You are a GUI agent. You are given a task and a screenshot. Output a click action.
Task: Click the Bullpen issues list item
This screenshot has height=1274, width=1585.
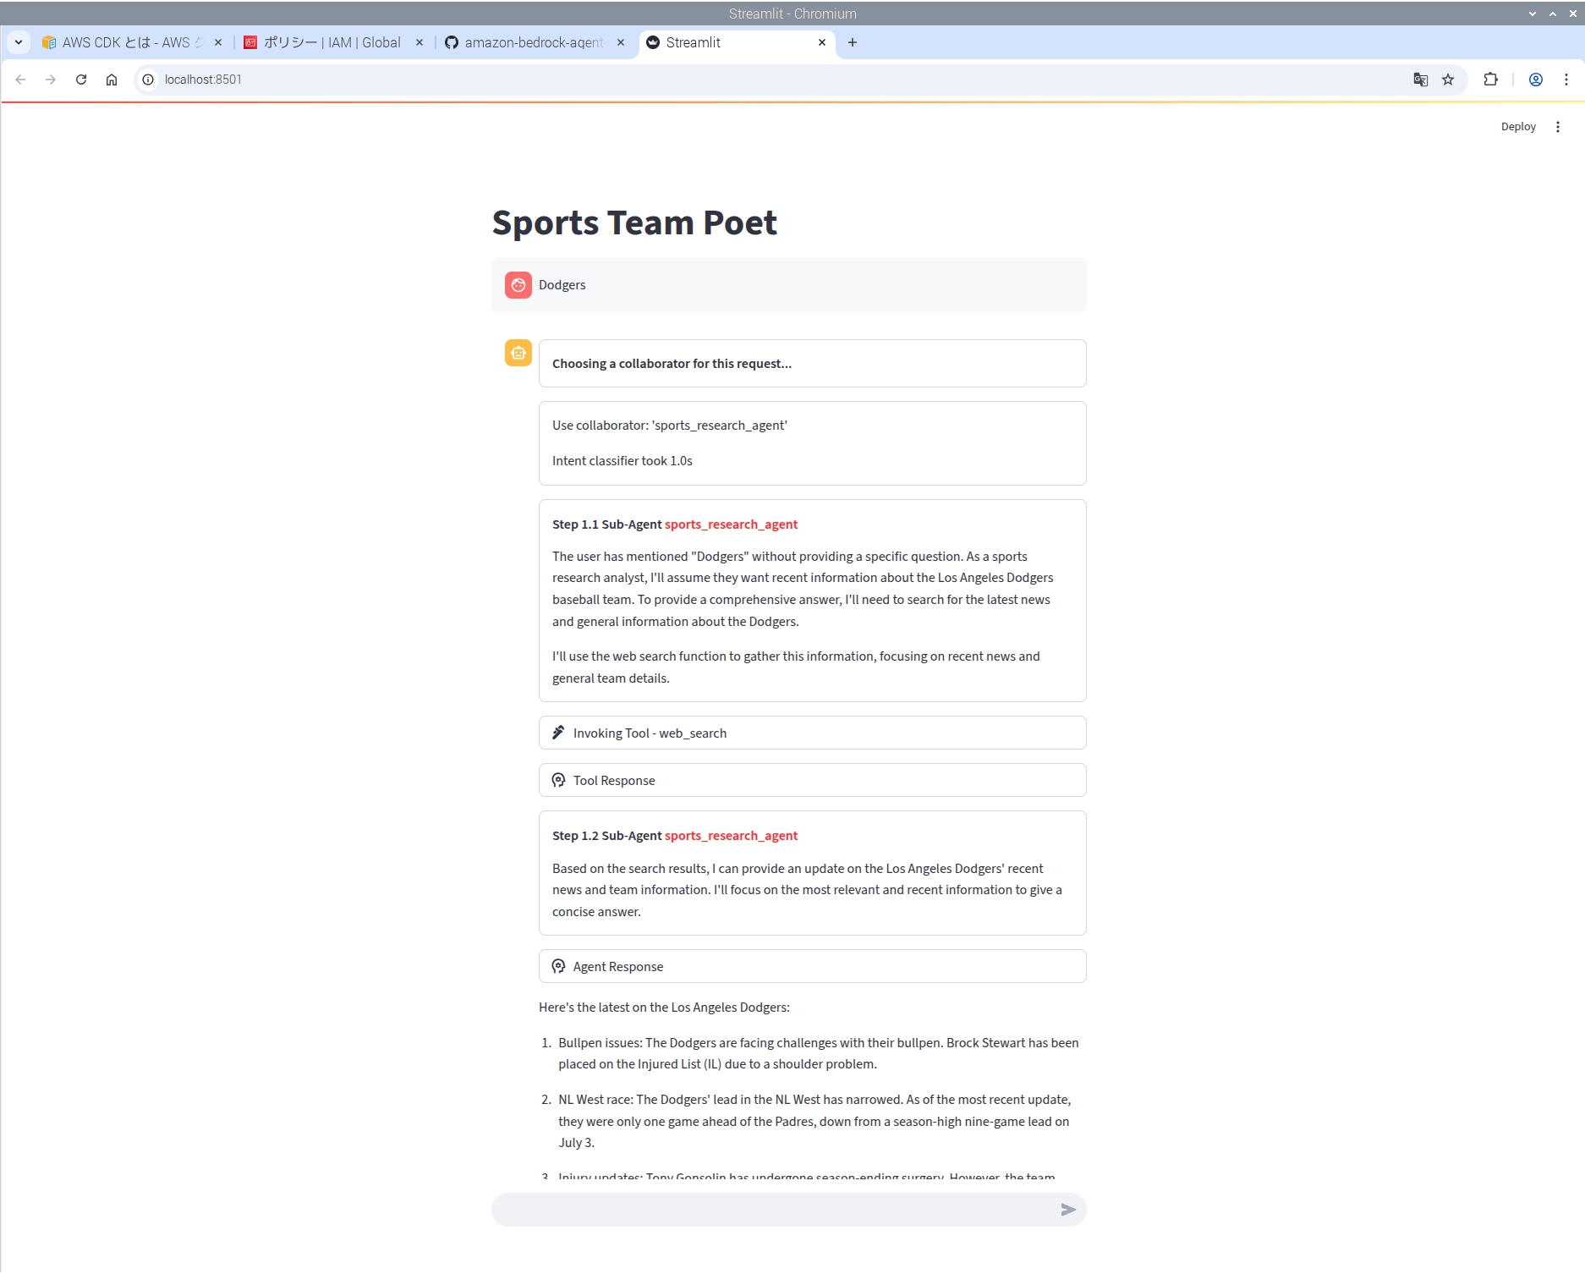pyautogui.click(x=818, y=1053)
